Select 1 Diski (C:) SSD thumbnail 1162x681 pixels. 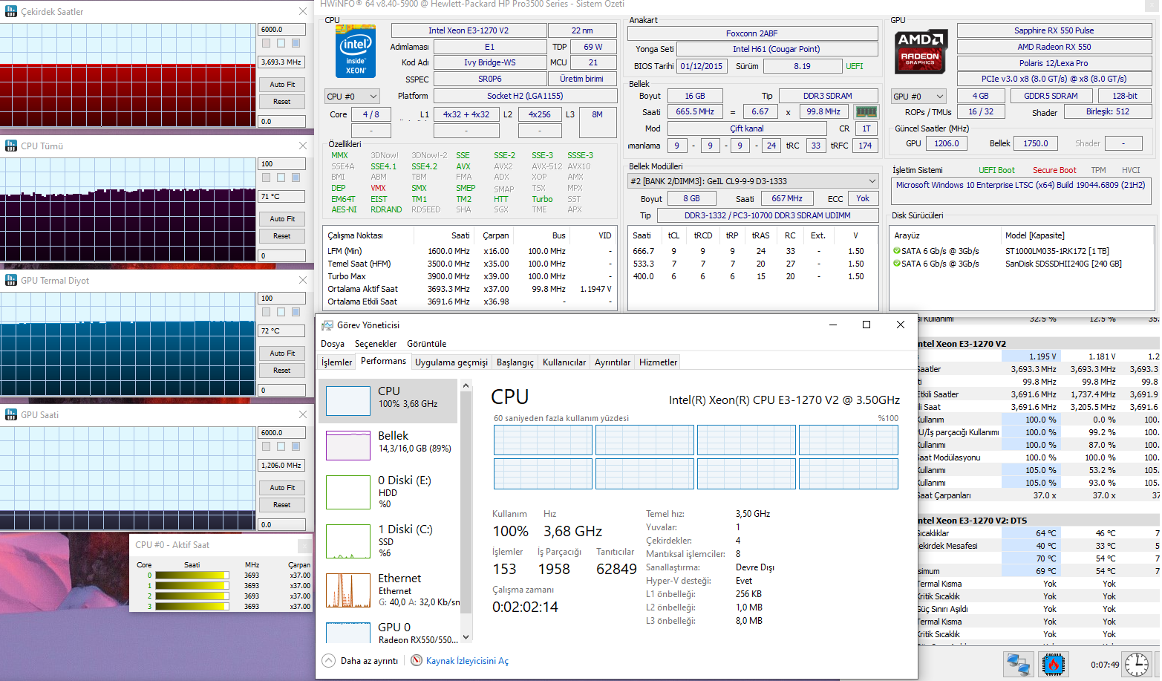click(x=348, y=541)
